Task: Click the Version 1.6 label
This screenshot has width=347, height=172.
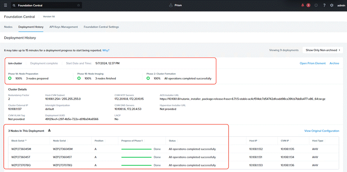Action: pyautogui.click(x=49, y=17)
